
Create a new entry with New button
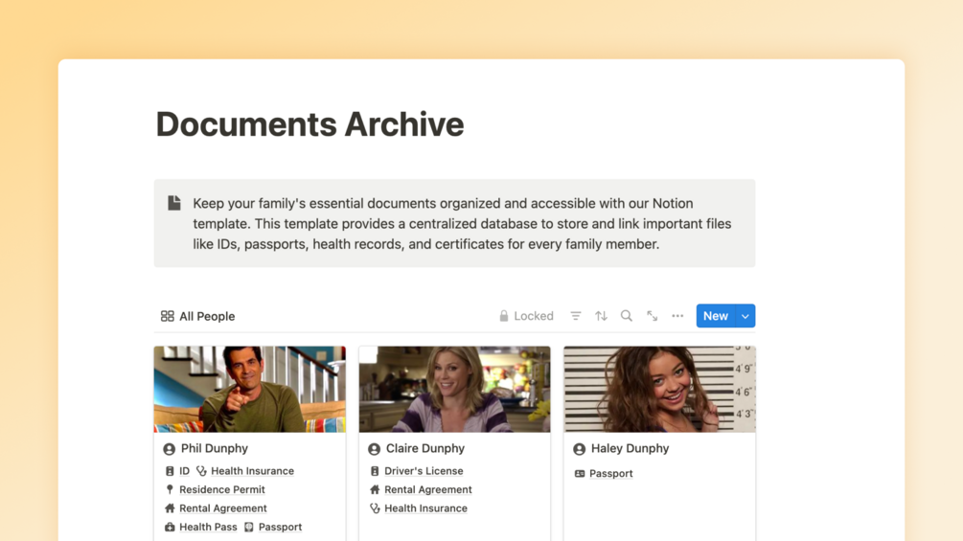[x=716, y=316]
